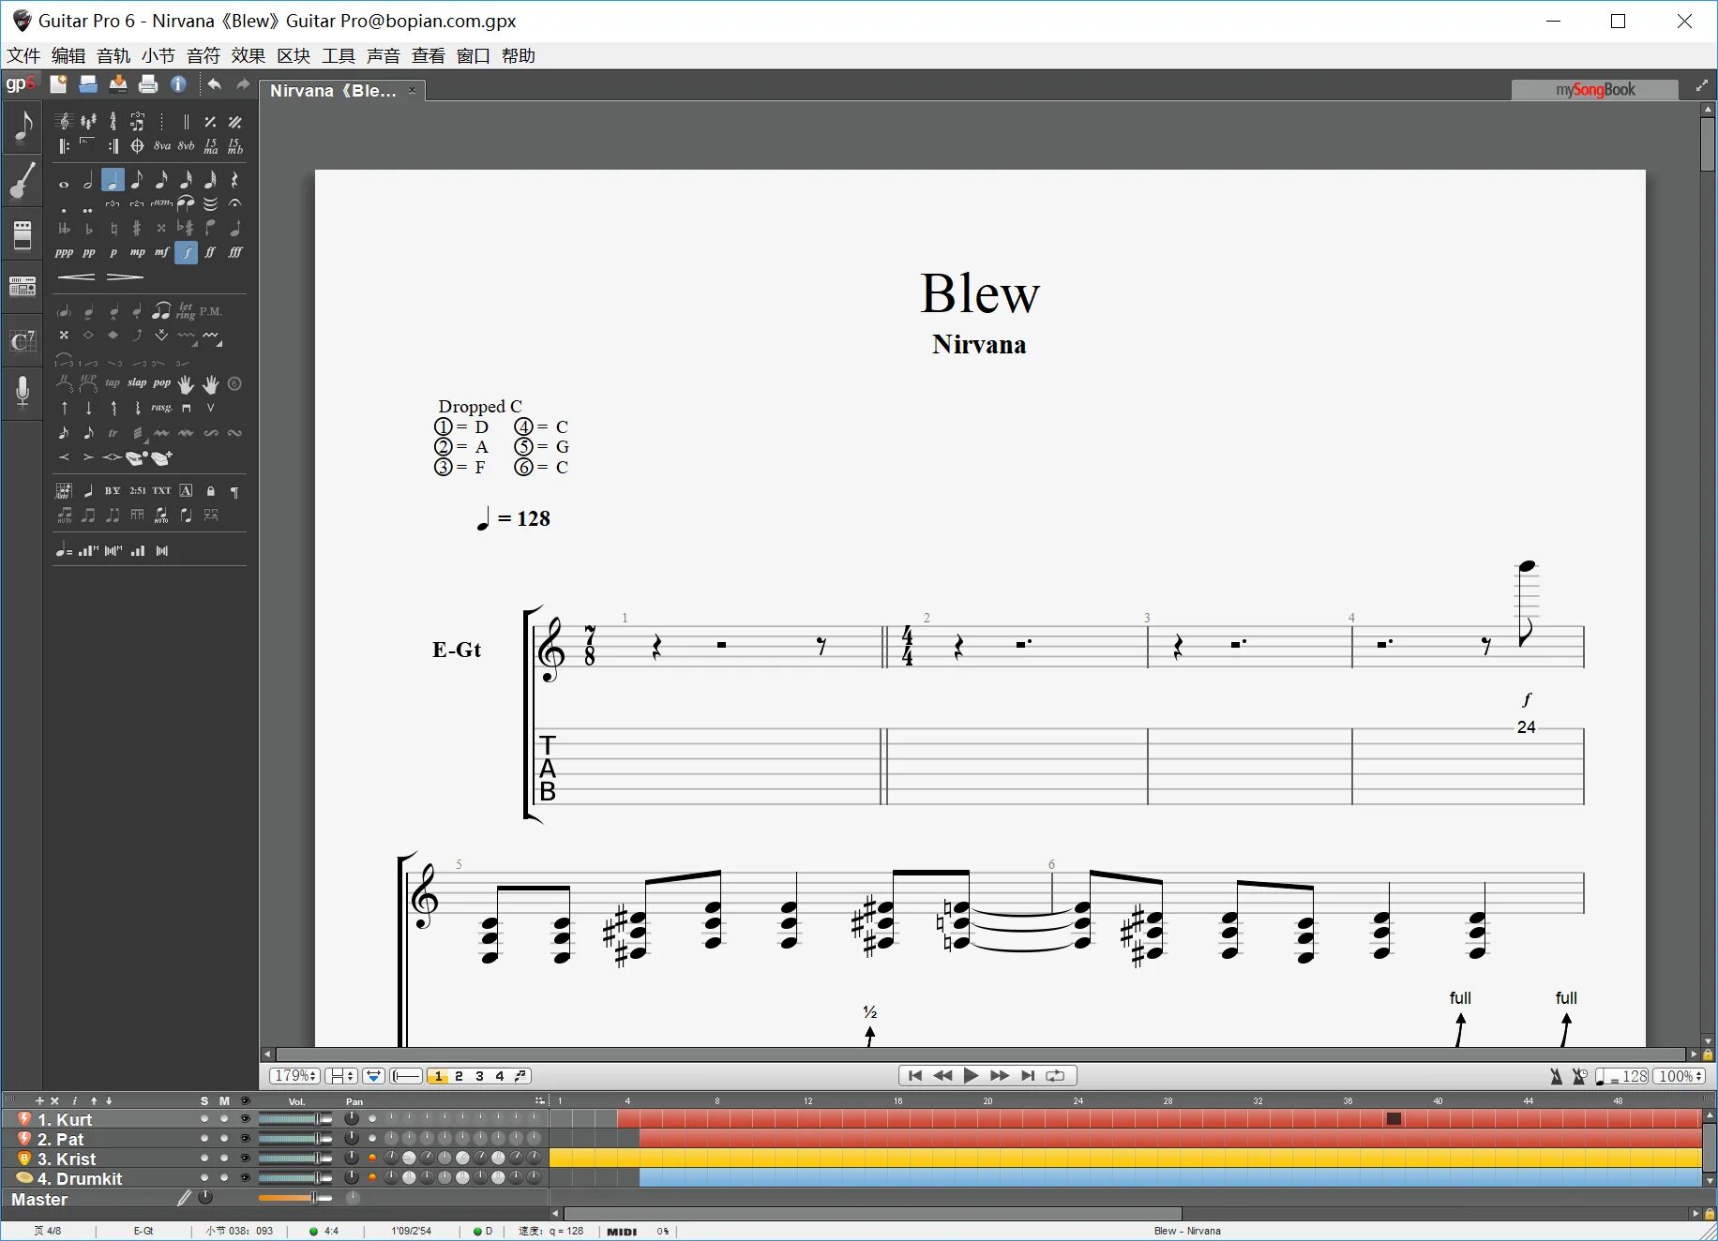Select the clef tool icon

coord(64,122)
